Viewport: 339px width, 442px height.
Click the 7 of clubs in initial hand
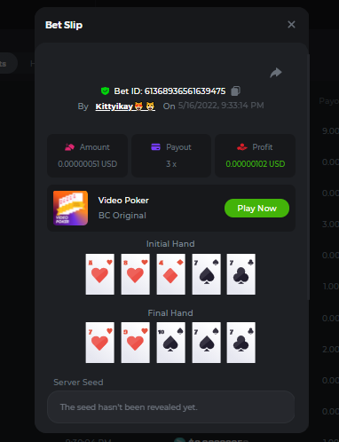tap(241, 274)
